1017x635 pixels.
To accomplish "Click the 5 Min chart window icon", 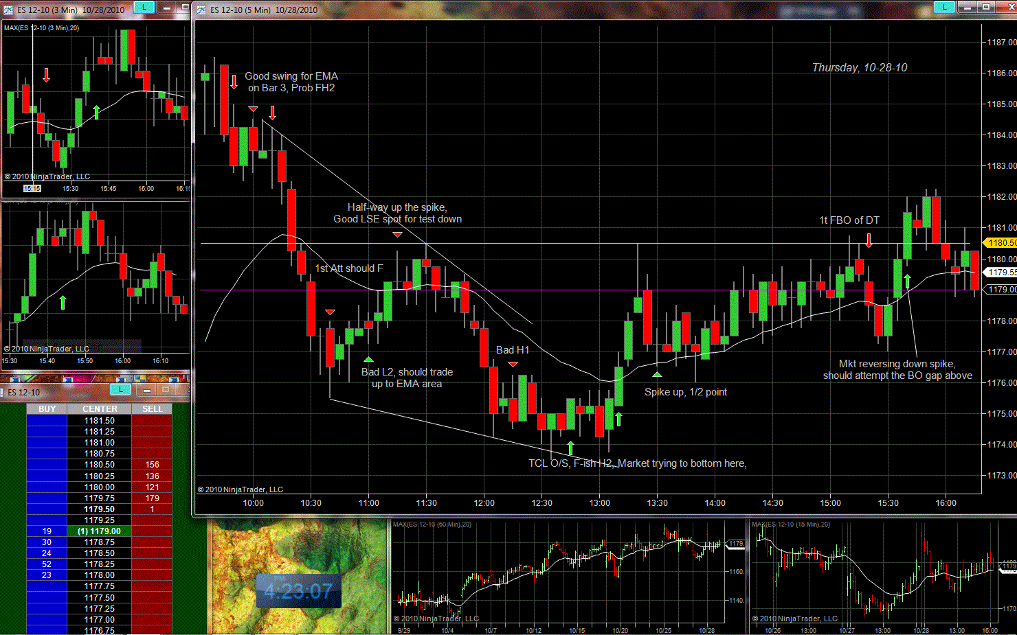I will [x=201, y=10].
